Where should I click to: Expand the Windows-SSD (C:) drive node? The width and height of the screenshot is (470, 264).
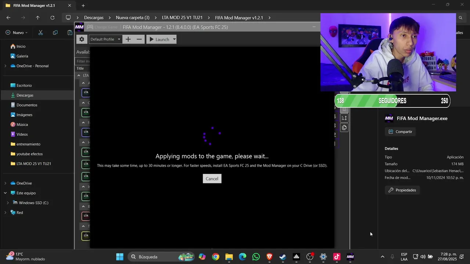8,203
